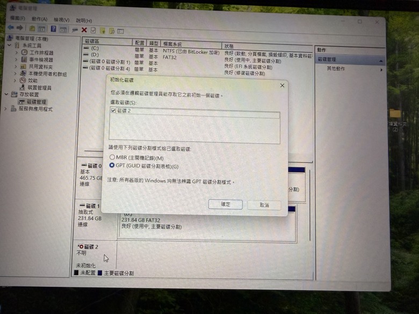Click the 主要磁碟分割 blue legend swatch

click(100, 273)
